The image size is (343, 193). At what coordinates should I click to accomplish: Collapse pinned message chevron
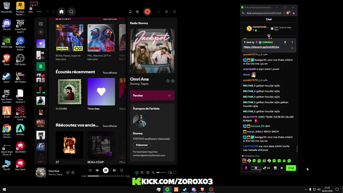[x=292, y=48]
